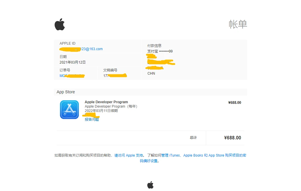Image resolution: width=301 pixels, height=191 pixels.
Task: Click the 支付宝 payment method text
Action: point(153,51)
